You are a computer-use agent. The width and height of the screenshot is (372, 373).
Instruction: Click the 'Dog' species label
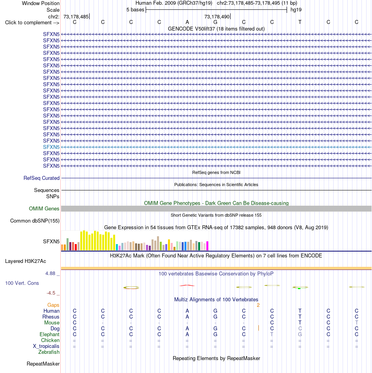point(55,328)
